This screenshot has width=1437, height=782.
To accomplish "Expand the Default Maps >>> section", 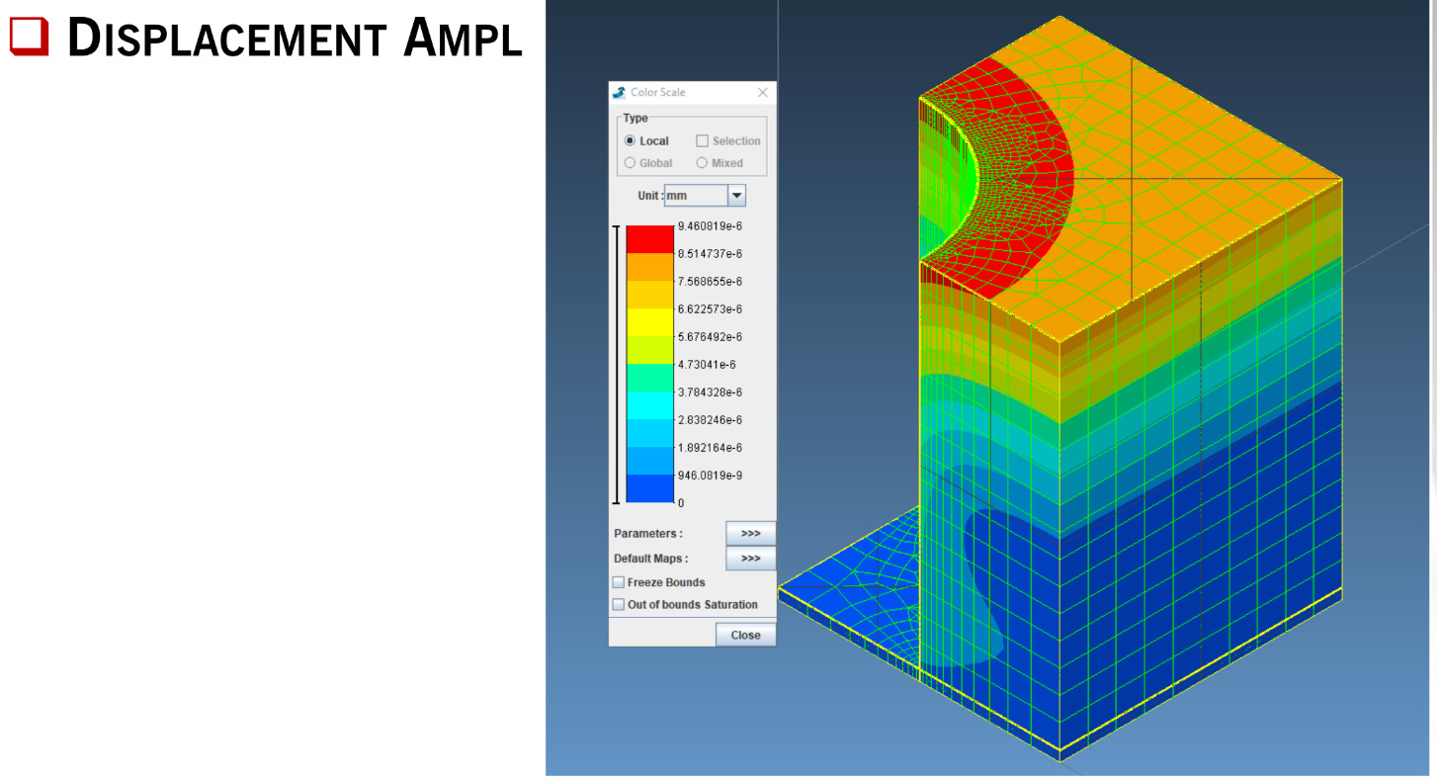I will pos(750,559).
